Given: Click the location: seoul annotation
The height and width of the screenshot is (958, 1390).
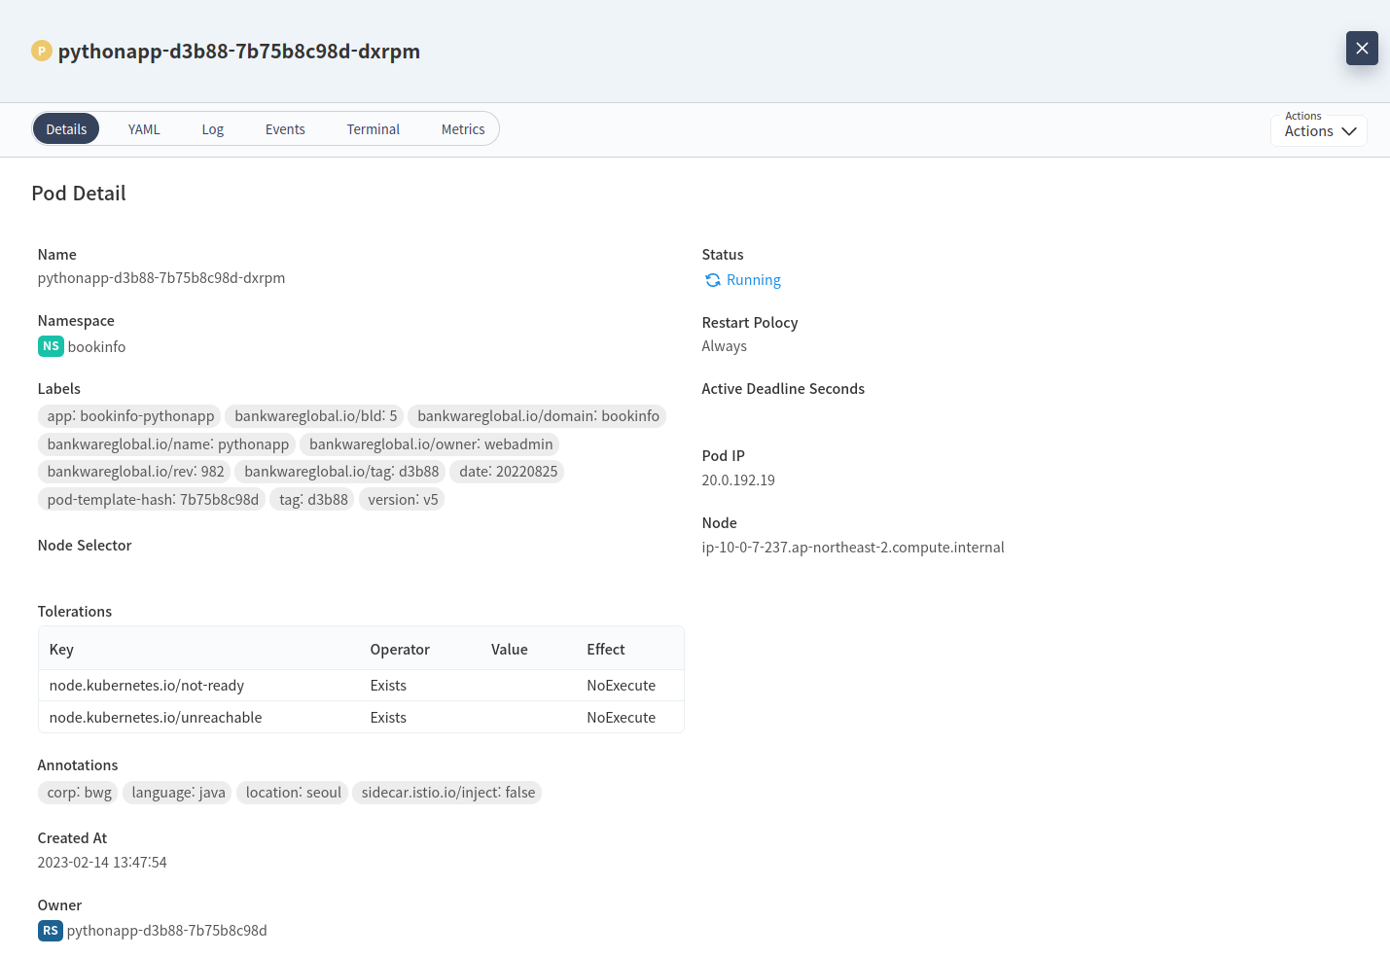Looking at the screenshot, I should pos(294,793).
